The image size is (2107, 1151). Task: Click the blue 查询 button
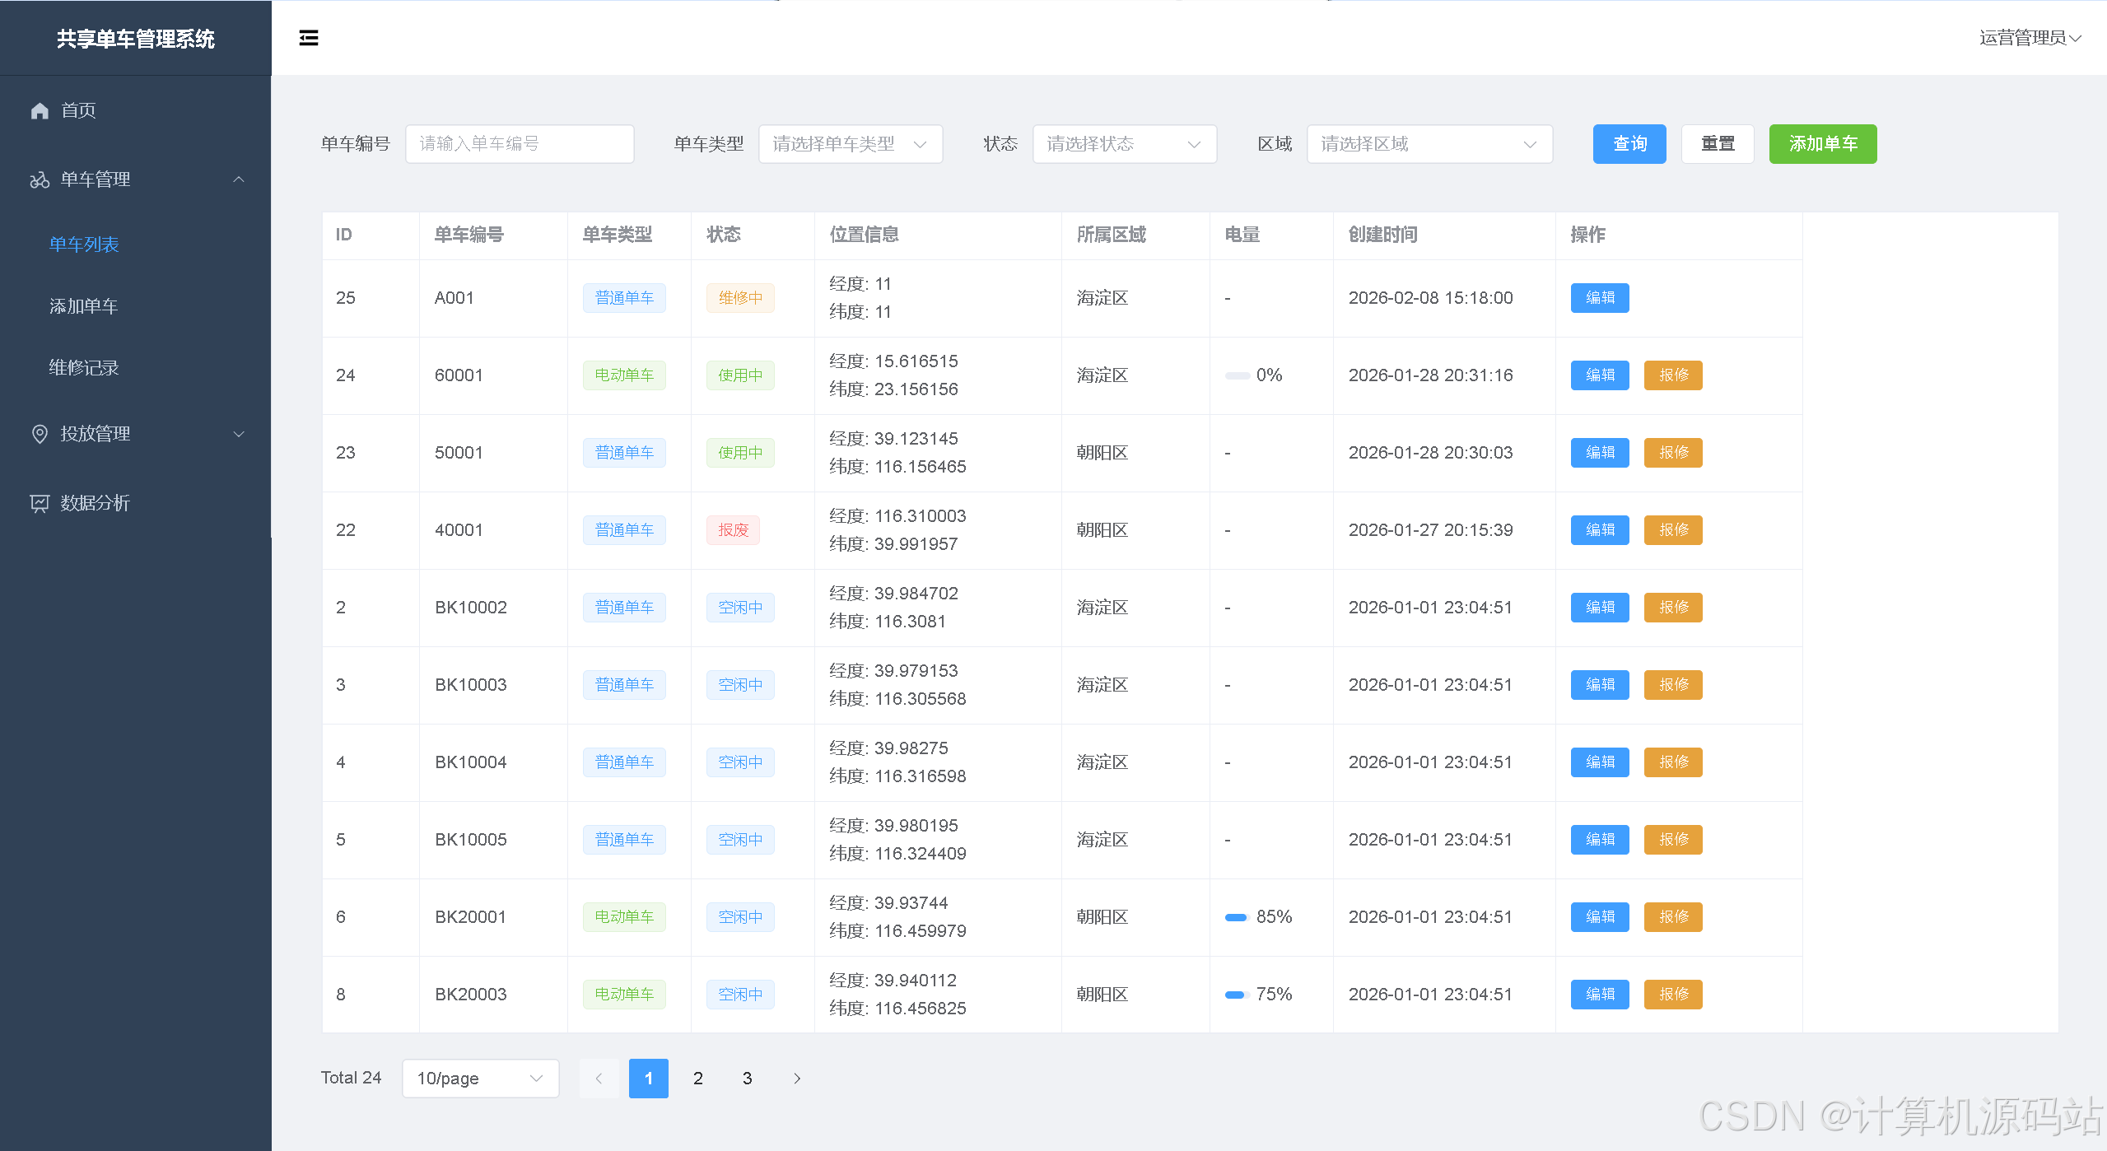point(1629,144)
